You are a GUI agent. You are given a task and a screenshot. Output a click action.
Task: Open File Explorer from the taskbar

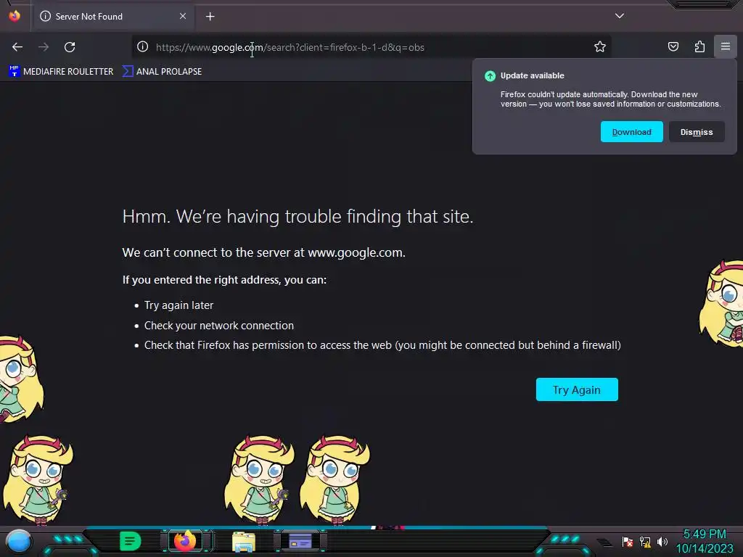244,541
